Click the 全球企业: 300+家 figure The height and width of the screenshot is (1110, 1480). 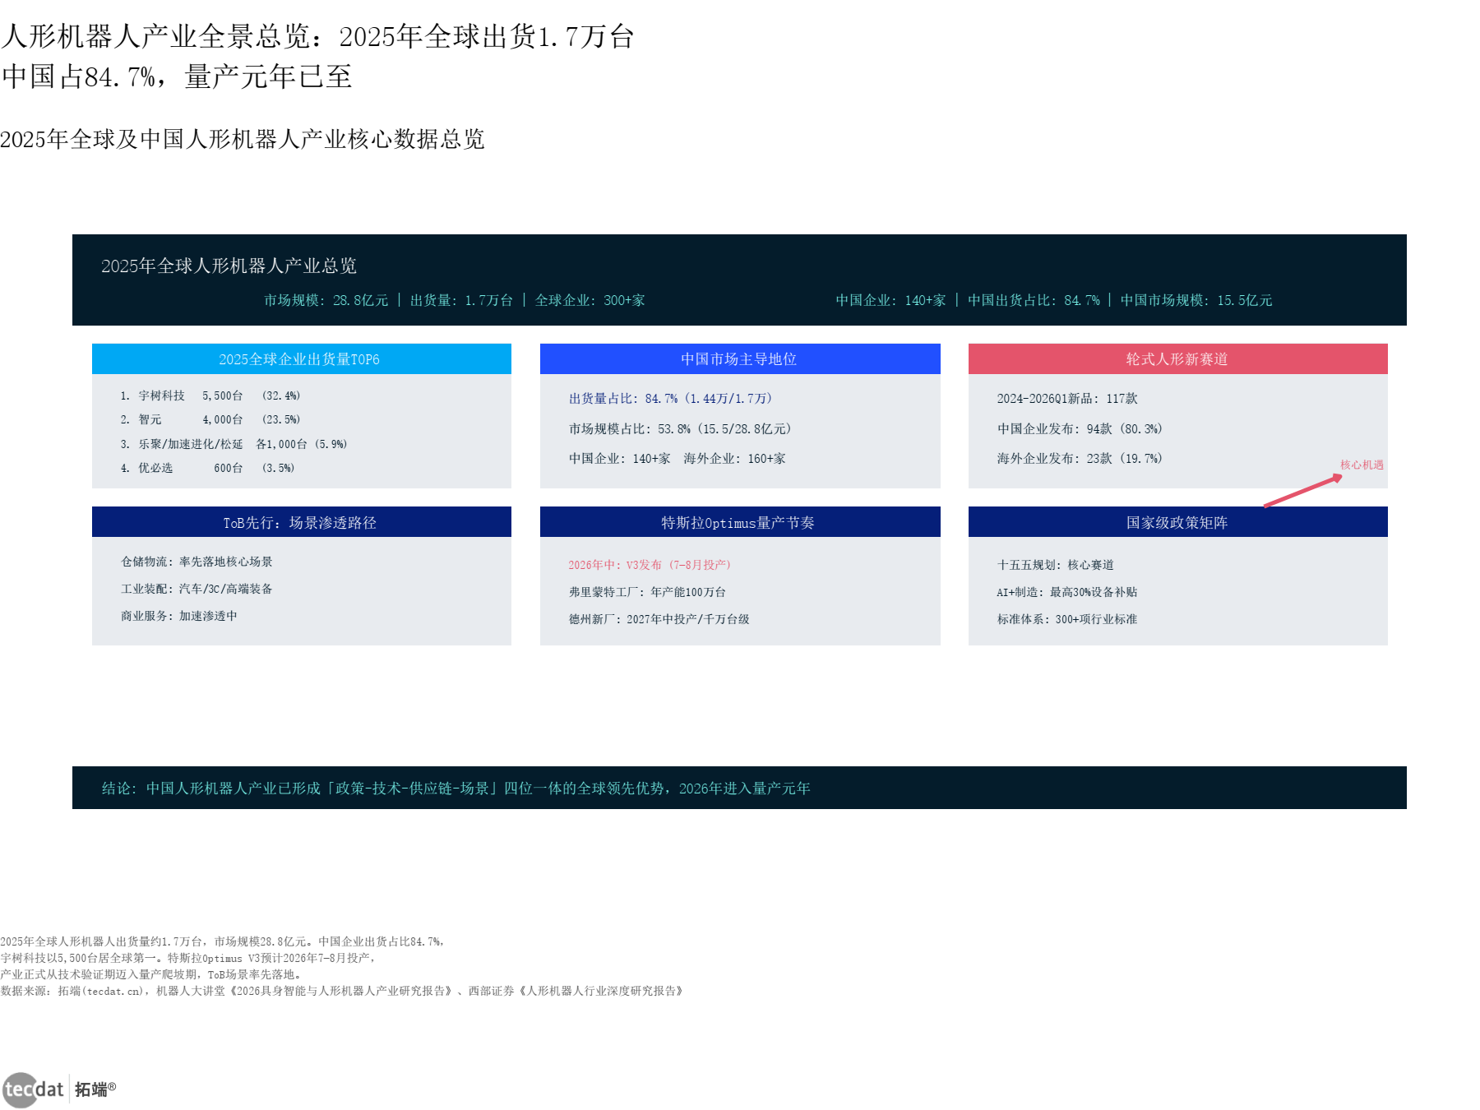590,300
